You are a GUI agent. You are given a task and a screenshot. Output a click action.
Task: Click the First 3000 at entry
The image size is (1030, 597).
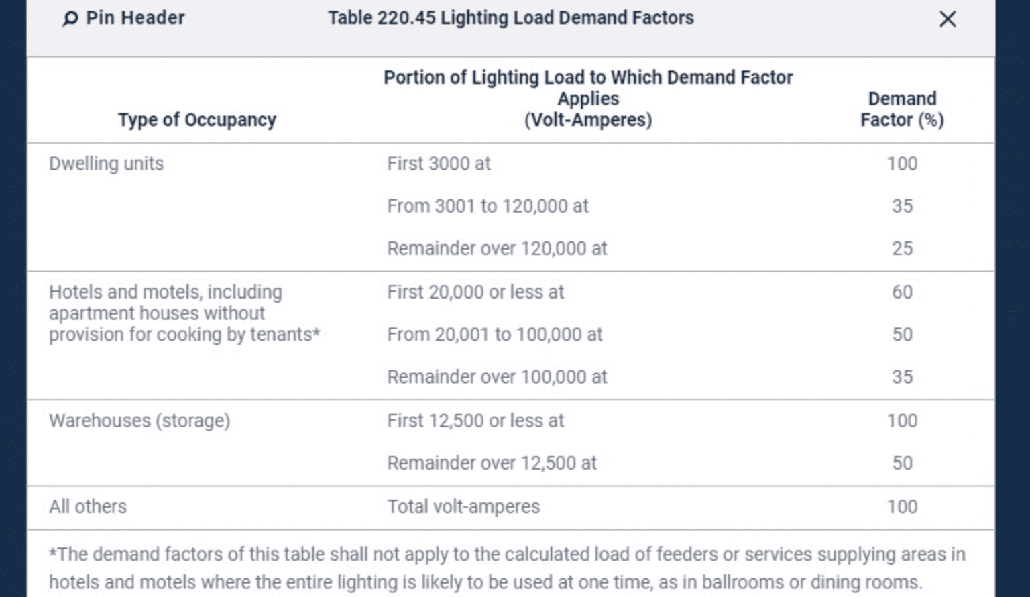pyautogui.click(x=438, y=163)
